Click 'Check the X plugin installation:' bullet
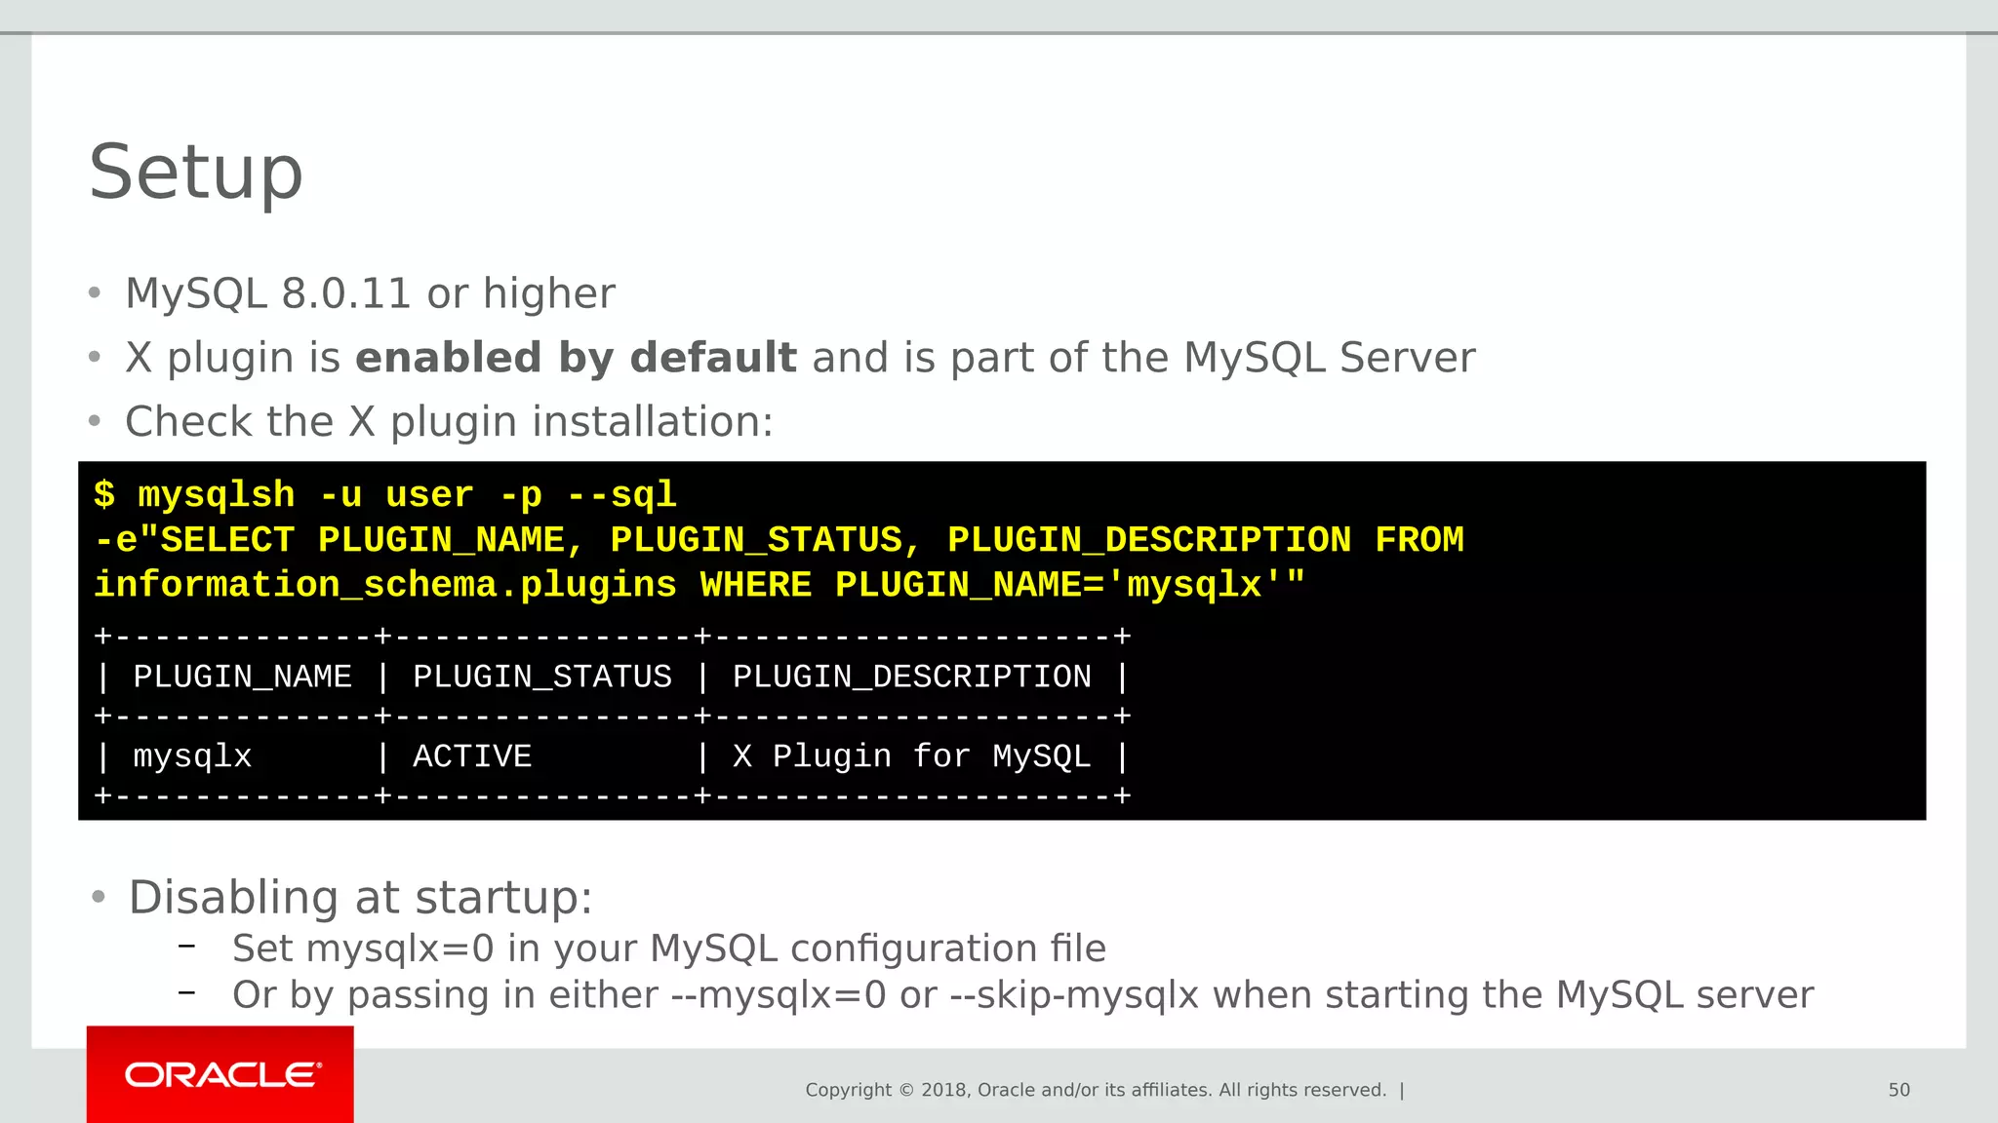The height and width of the screenshot is (1123, 1998). [x=449, y=422]
